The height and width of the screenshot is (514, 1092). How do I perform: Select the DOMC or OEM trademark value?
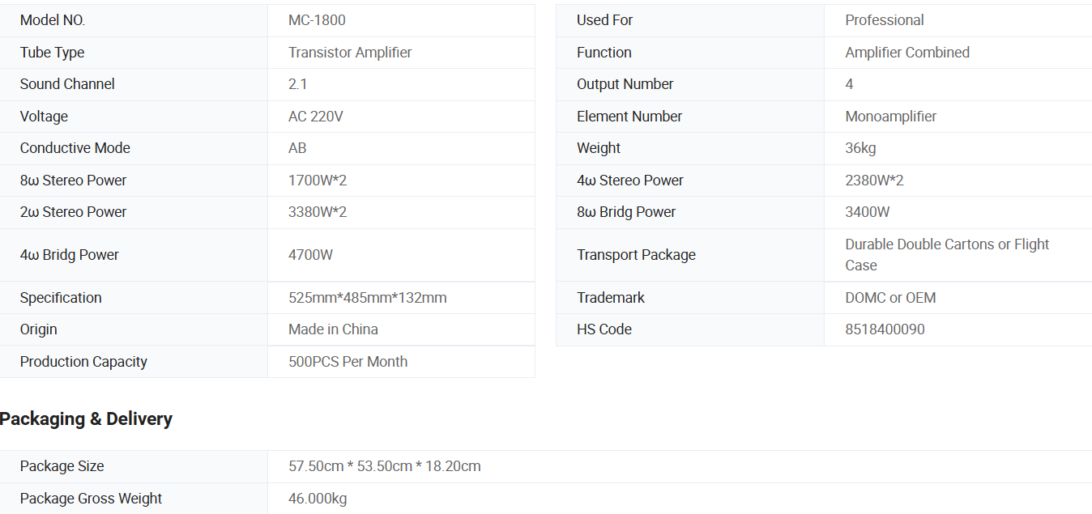890,298
